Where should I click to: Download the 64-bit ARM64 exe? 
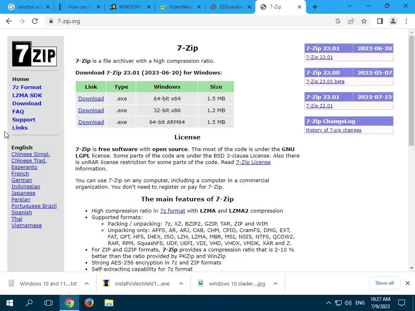[91, 122]
